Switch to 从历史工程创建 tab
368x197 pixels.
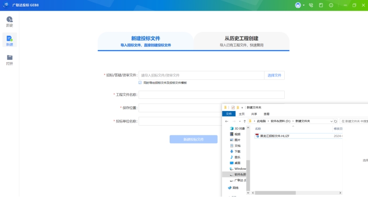pyautogui.click(x=241, y=41)
